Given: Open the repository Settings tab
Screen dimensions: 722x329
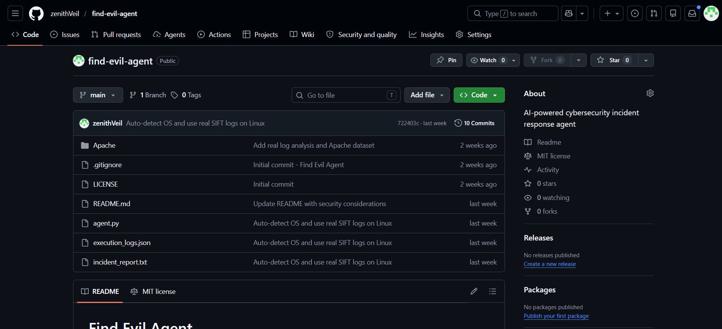Looking at the screenshot, I should point(474,35).
